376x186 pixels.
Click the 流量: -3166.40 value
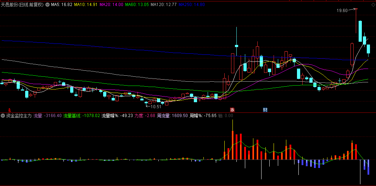47,116
